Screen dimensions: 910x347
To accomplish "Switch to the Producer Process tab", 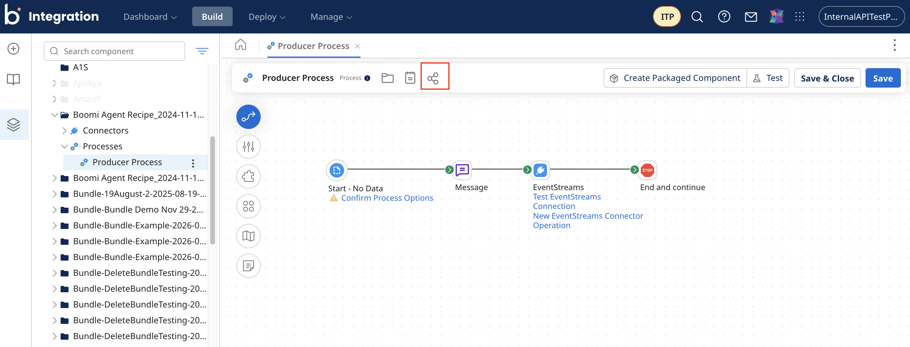I will click(313, 46).
